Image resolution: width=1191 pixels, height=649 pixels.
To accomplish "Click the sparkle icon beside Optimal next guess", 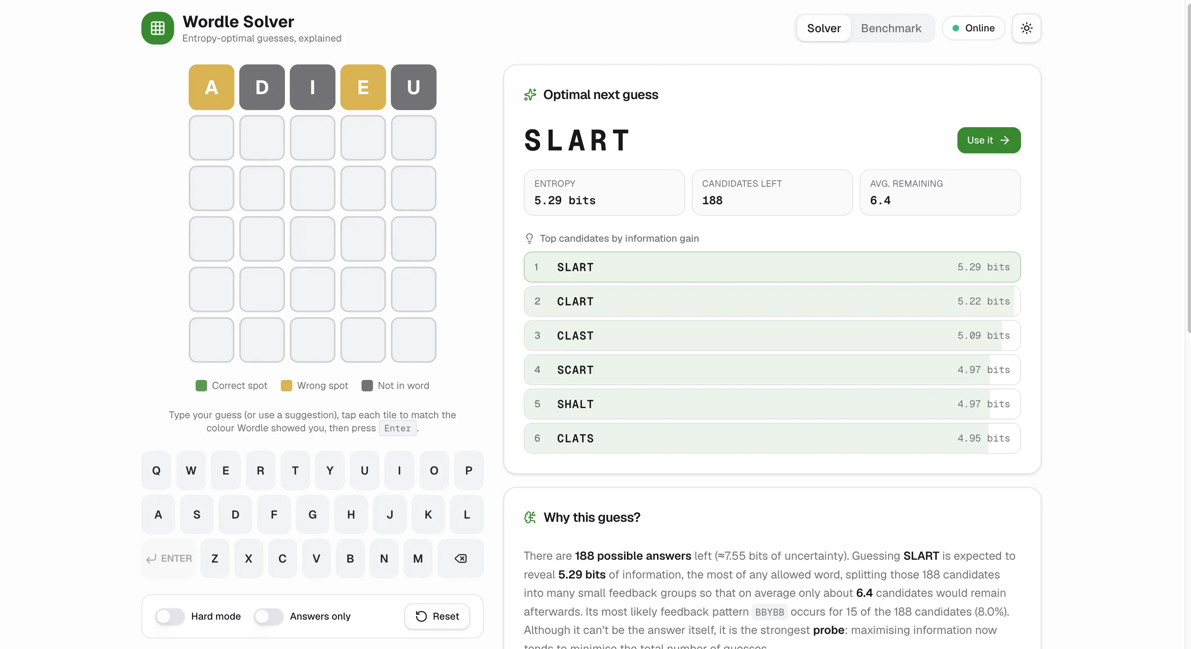I will click(530, 95).
